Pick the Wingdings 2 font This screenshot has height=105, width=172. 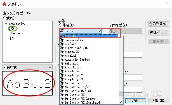74,75
